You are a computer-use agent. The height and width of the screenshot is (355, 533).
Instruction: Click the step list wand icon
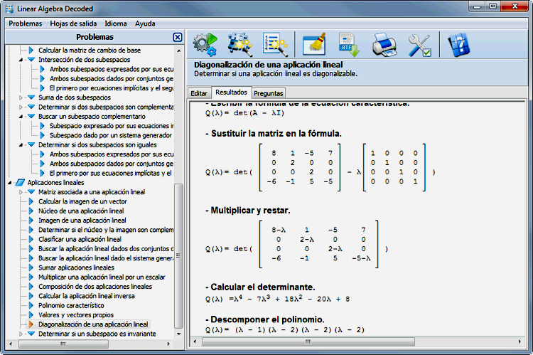(x=274, y=44)
